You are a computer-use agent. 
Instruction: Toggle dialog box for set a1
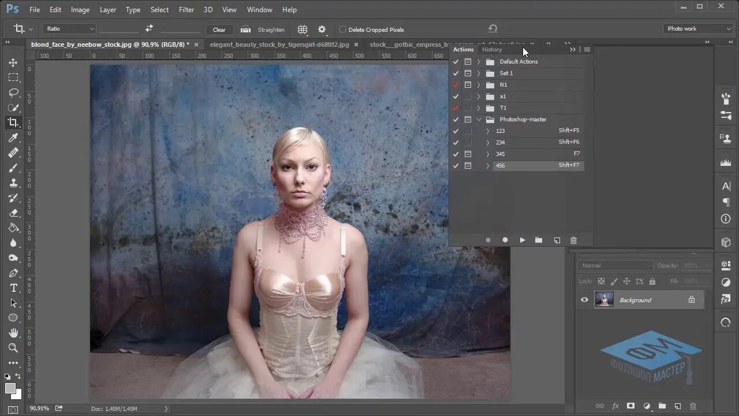point(468,96)
